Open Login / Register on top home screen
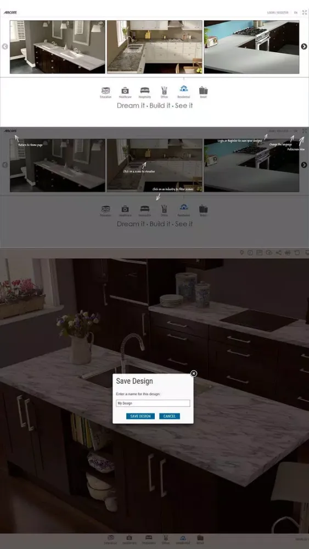Viewport: 309px width, 549px height. click(x=278, y=13)
